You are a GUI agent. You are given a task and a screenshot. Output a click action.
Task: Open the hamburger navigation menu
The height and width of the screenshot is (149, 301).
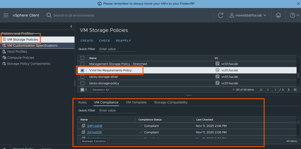point(6,15)
